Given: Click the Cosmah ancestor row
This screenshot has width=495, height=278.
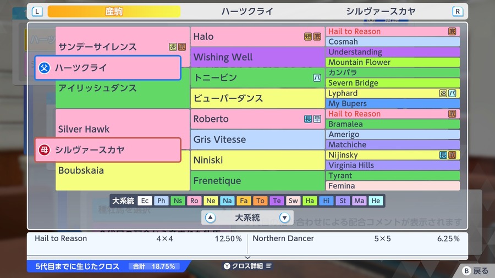Looking at the screenshot, I should pos(393,42).
